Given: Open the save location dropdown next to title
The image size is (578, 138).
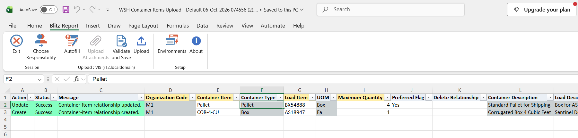Looking at the screenshot, I should click(302, 10).
